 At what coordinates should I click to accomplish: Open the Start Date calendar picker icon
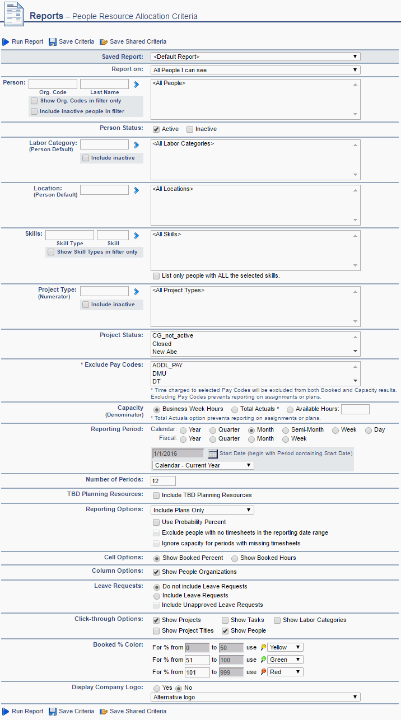(x=212, y=453)
